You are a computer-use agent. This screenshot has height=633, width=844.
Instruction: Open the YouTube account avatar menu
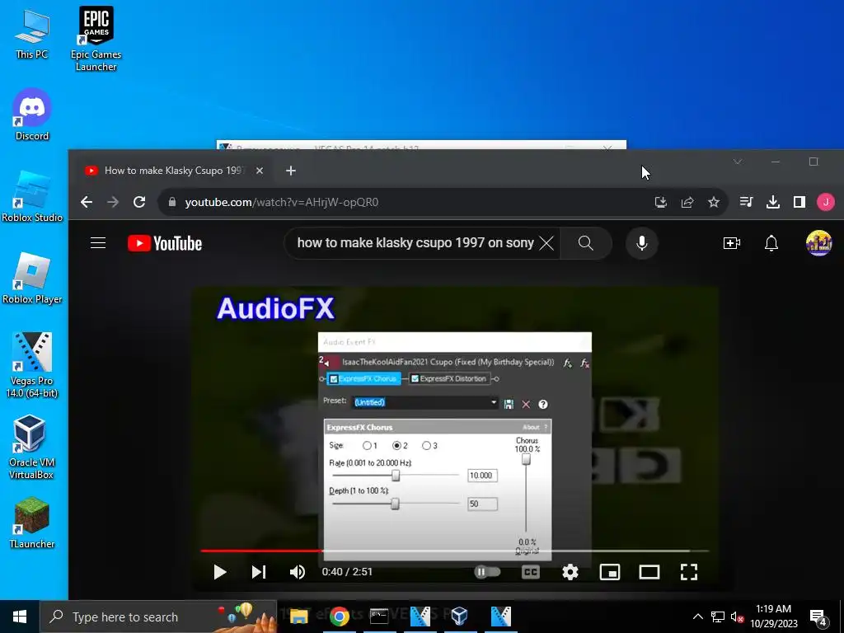(818, 243)
